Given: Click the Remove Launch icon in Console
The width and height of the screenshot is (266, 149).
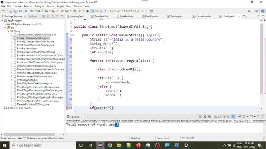Looking at the screenshot, I should 205,117.
